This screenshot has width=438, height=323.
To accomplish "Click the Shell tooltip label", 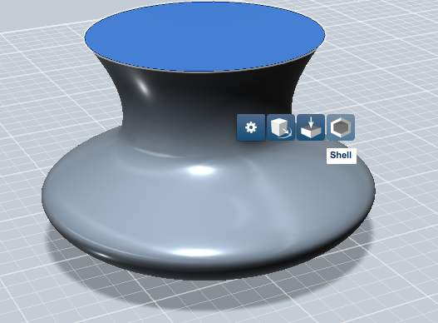I will [341, 155].
